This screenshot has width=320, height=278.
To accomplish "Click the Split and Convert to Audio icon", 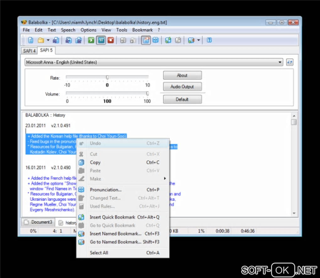I will (x=78, y=40).
